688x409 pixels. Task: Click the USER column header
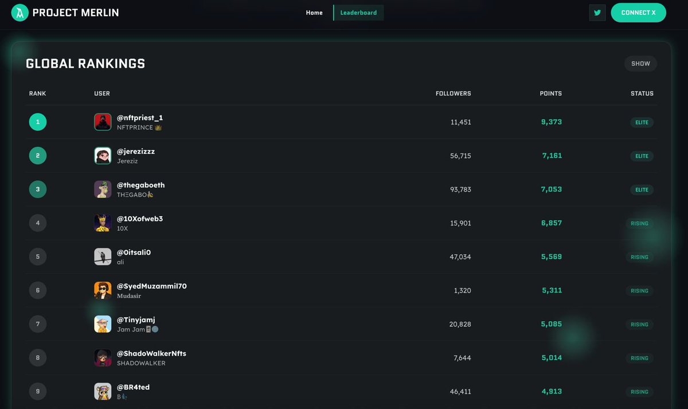pyautogui.click(x=102, y=94)
